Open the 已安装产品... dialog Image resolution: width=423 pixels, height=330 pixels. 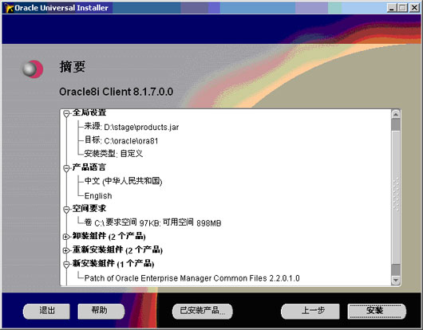pos(203,311)
